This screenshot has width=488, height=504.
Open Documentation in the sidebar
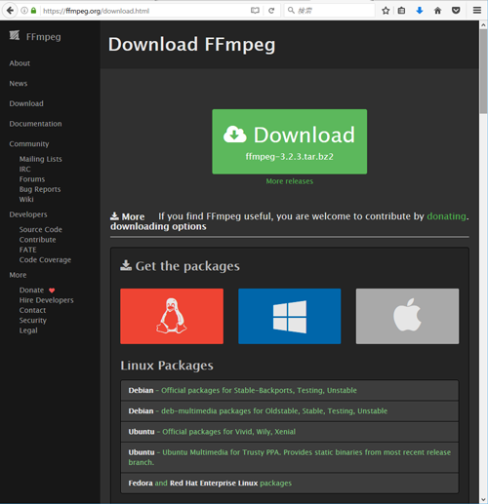click(x=35, y=124)
